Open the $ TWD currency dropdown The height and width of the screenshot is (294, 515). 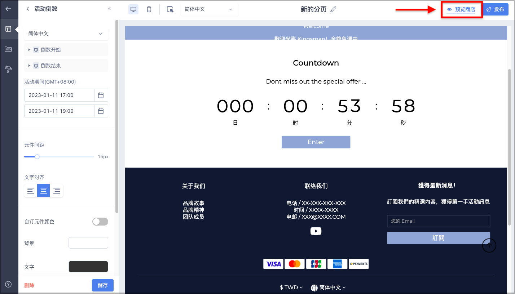[291, 287]
